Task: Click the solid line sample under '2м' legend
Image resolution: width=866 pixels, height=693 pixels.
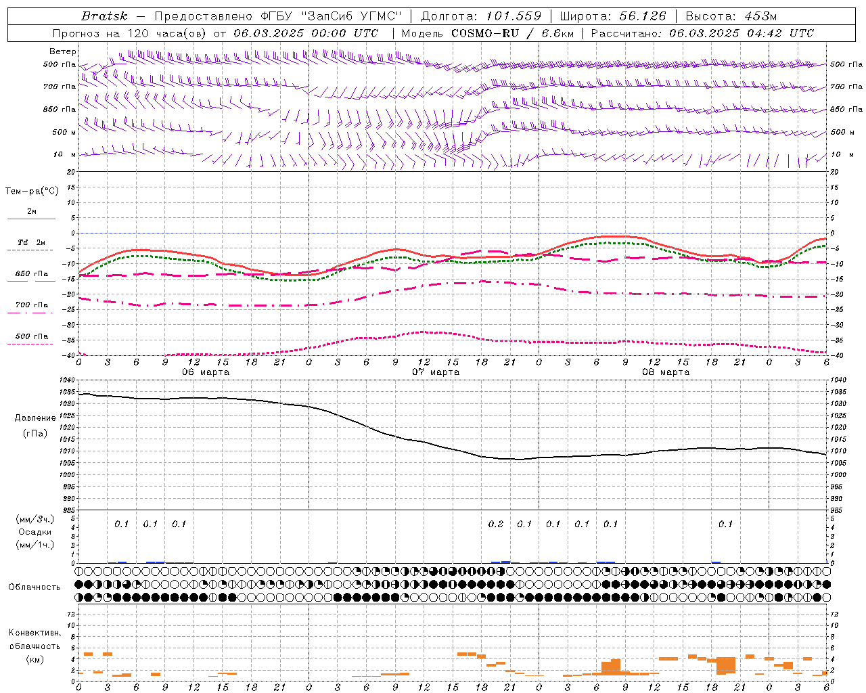Action: (31, 219)
